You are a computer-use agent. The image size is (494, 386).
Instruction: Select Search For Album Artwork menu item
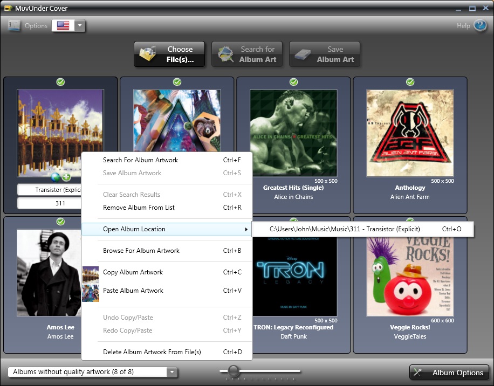[x=140, y=160]
